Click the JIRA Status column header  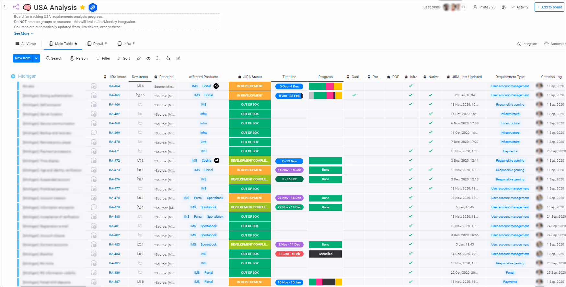click(250, 77)
